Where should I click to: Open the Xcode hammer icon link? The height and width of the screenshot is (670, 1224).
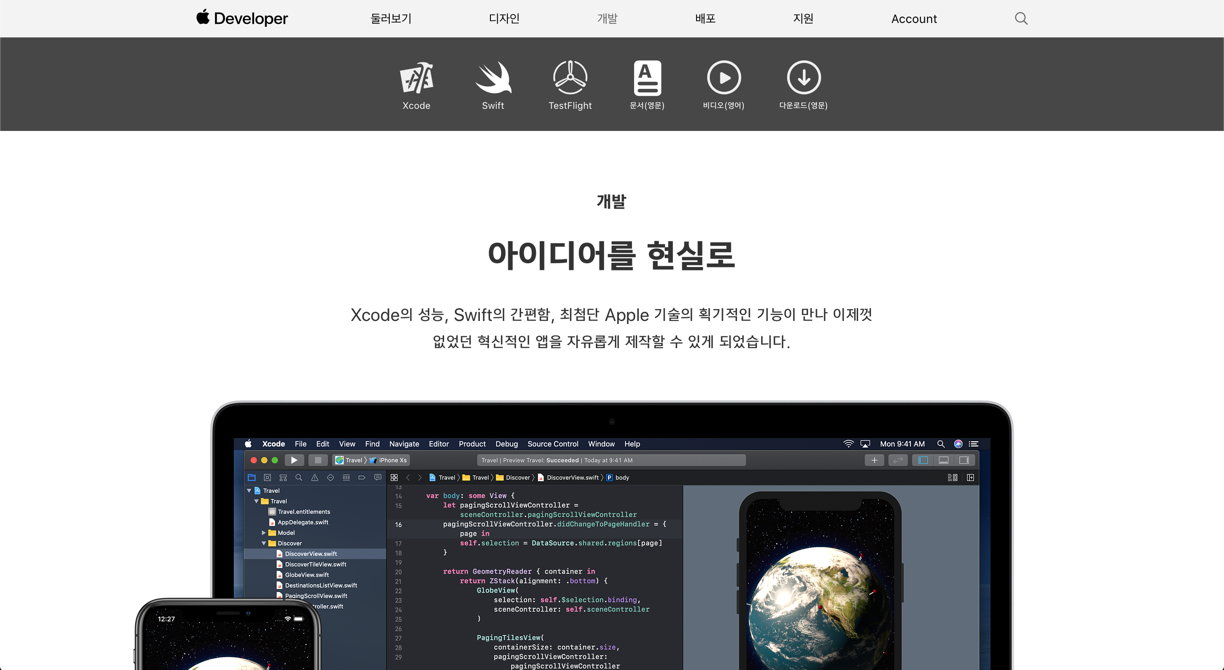point(416,78)
